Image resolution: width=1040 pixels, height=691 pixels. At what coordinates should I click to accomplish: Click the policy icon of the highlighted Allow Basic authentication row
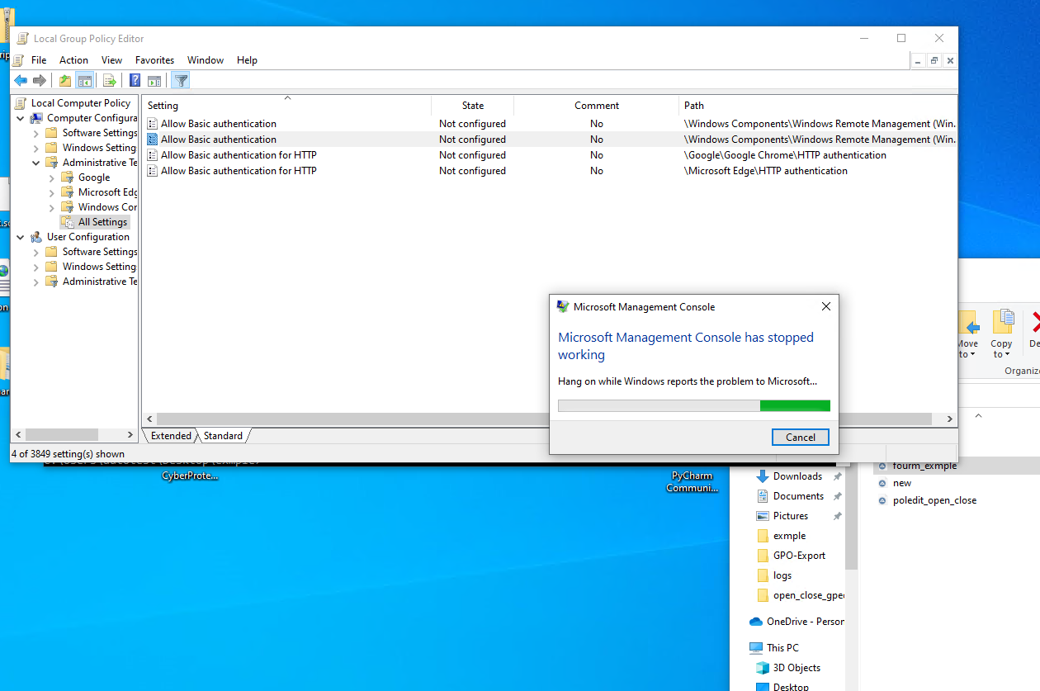tap(152, 140)
